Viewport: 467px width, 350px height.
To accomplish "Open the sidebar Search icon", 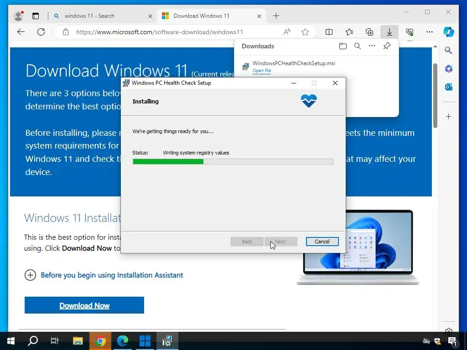I will point(448,50).
